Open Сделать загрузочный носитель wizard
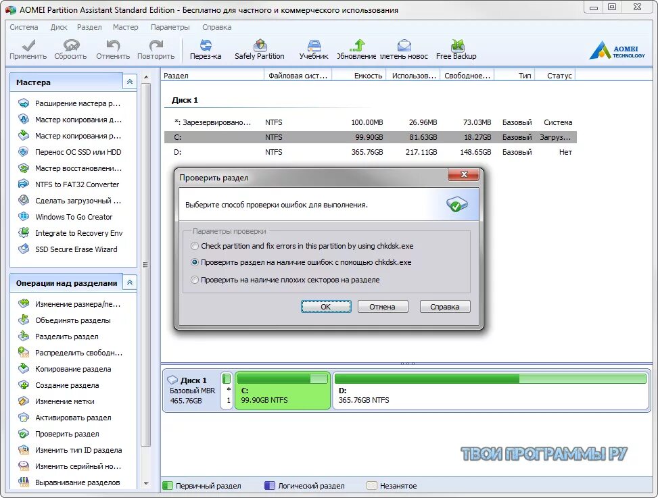658x498 pixels. (70, 201)
